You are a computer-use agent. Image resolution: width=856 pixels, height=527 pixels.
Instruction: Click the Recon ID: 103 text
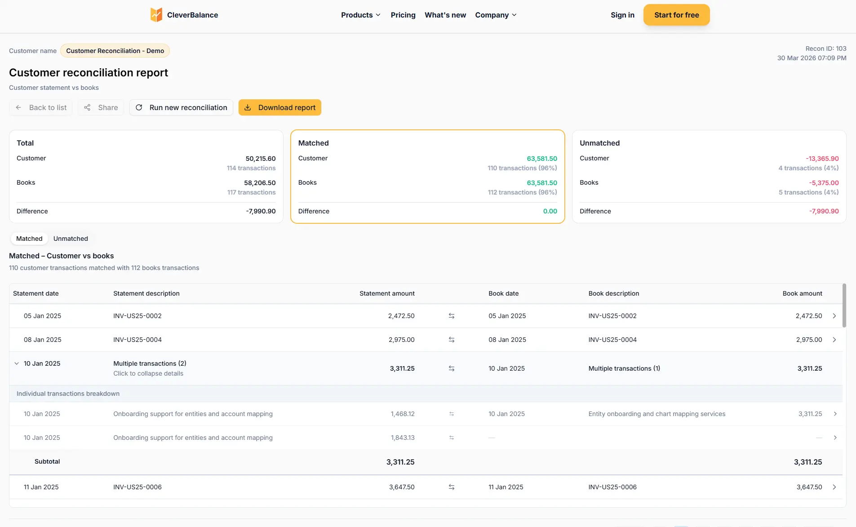[826, 49]
